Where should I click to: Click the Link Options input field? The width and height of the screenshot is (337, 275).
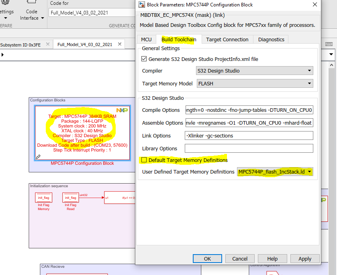tap(249, 135)
